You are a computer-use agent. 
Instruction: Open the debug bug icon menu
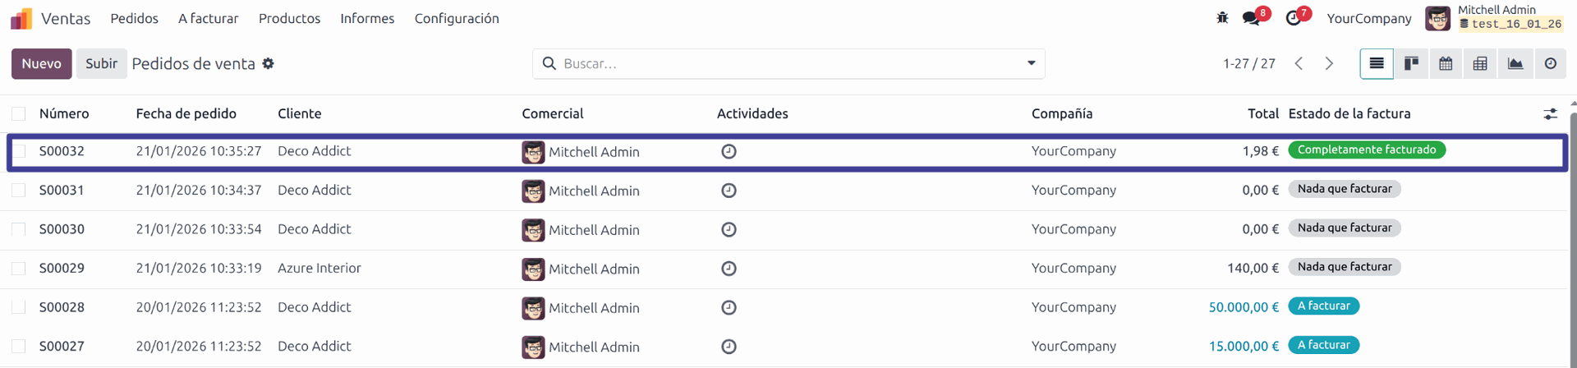(1222, 18)
